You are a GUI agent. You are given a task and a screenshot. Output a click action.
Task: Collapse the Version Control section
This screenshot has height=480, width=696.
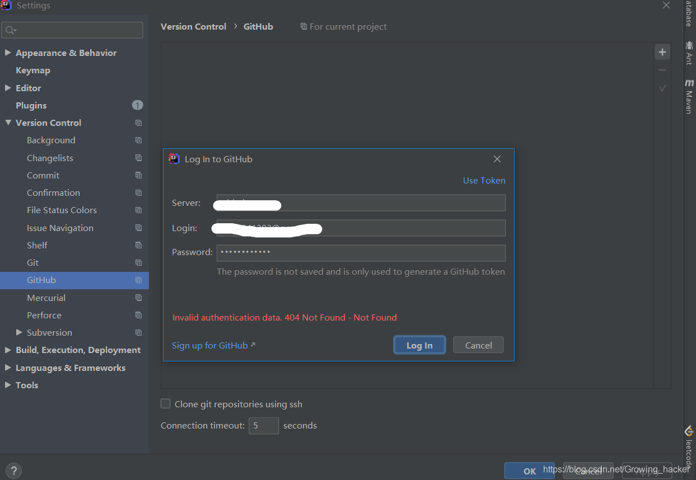[x=8, y=123]
